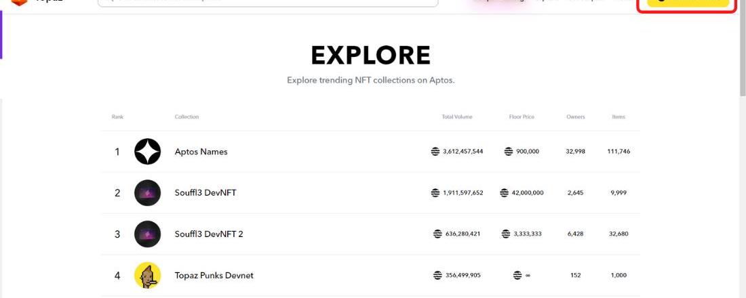Sort by the Owners column header

click(576, 117)
